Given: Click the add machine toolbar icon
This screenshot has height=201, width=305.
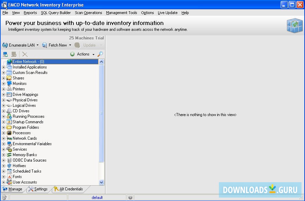Looking at the screenshot, I should pos(5,54).
